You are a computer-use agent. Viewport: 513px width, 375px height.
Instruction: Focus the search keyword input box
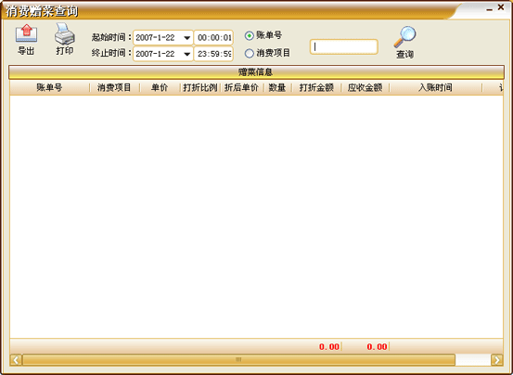[344, 46]
